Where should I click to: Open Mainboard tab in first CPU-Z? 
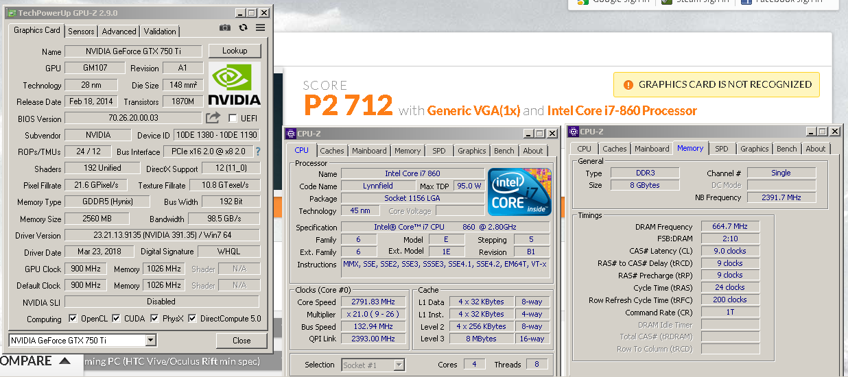[369, 151]
